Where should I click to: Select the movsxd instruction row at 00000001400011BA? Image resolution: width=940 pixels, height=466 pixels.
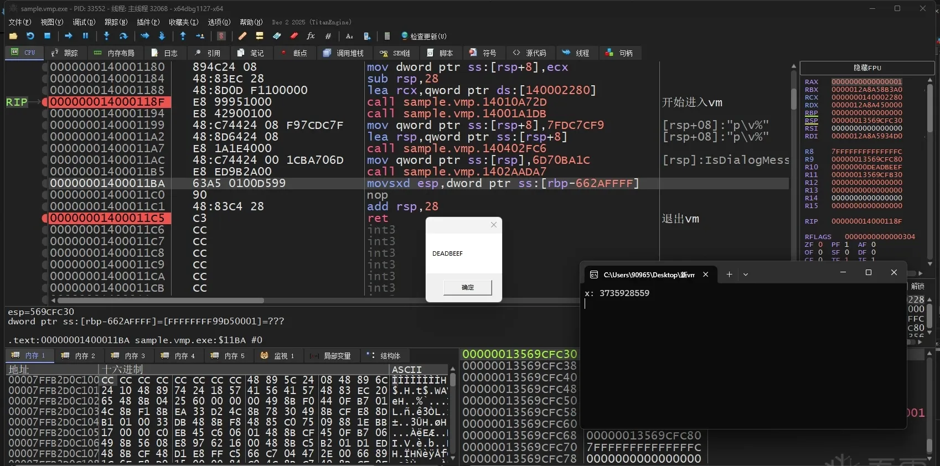tap(419, 183)
